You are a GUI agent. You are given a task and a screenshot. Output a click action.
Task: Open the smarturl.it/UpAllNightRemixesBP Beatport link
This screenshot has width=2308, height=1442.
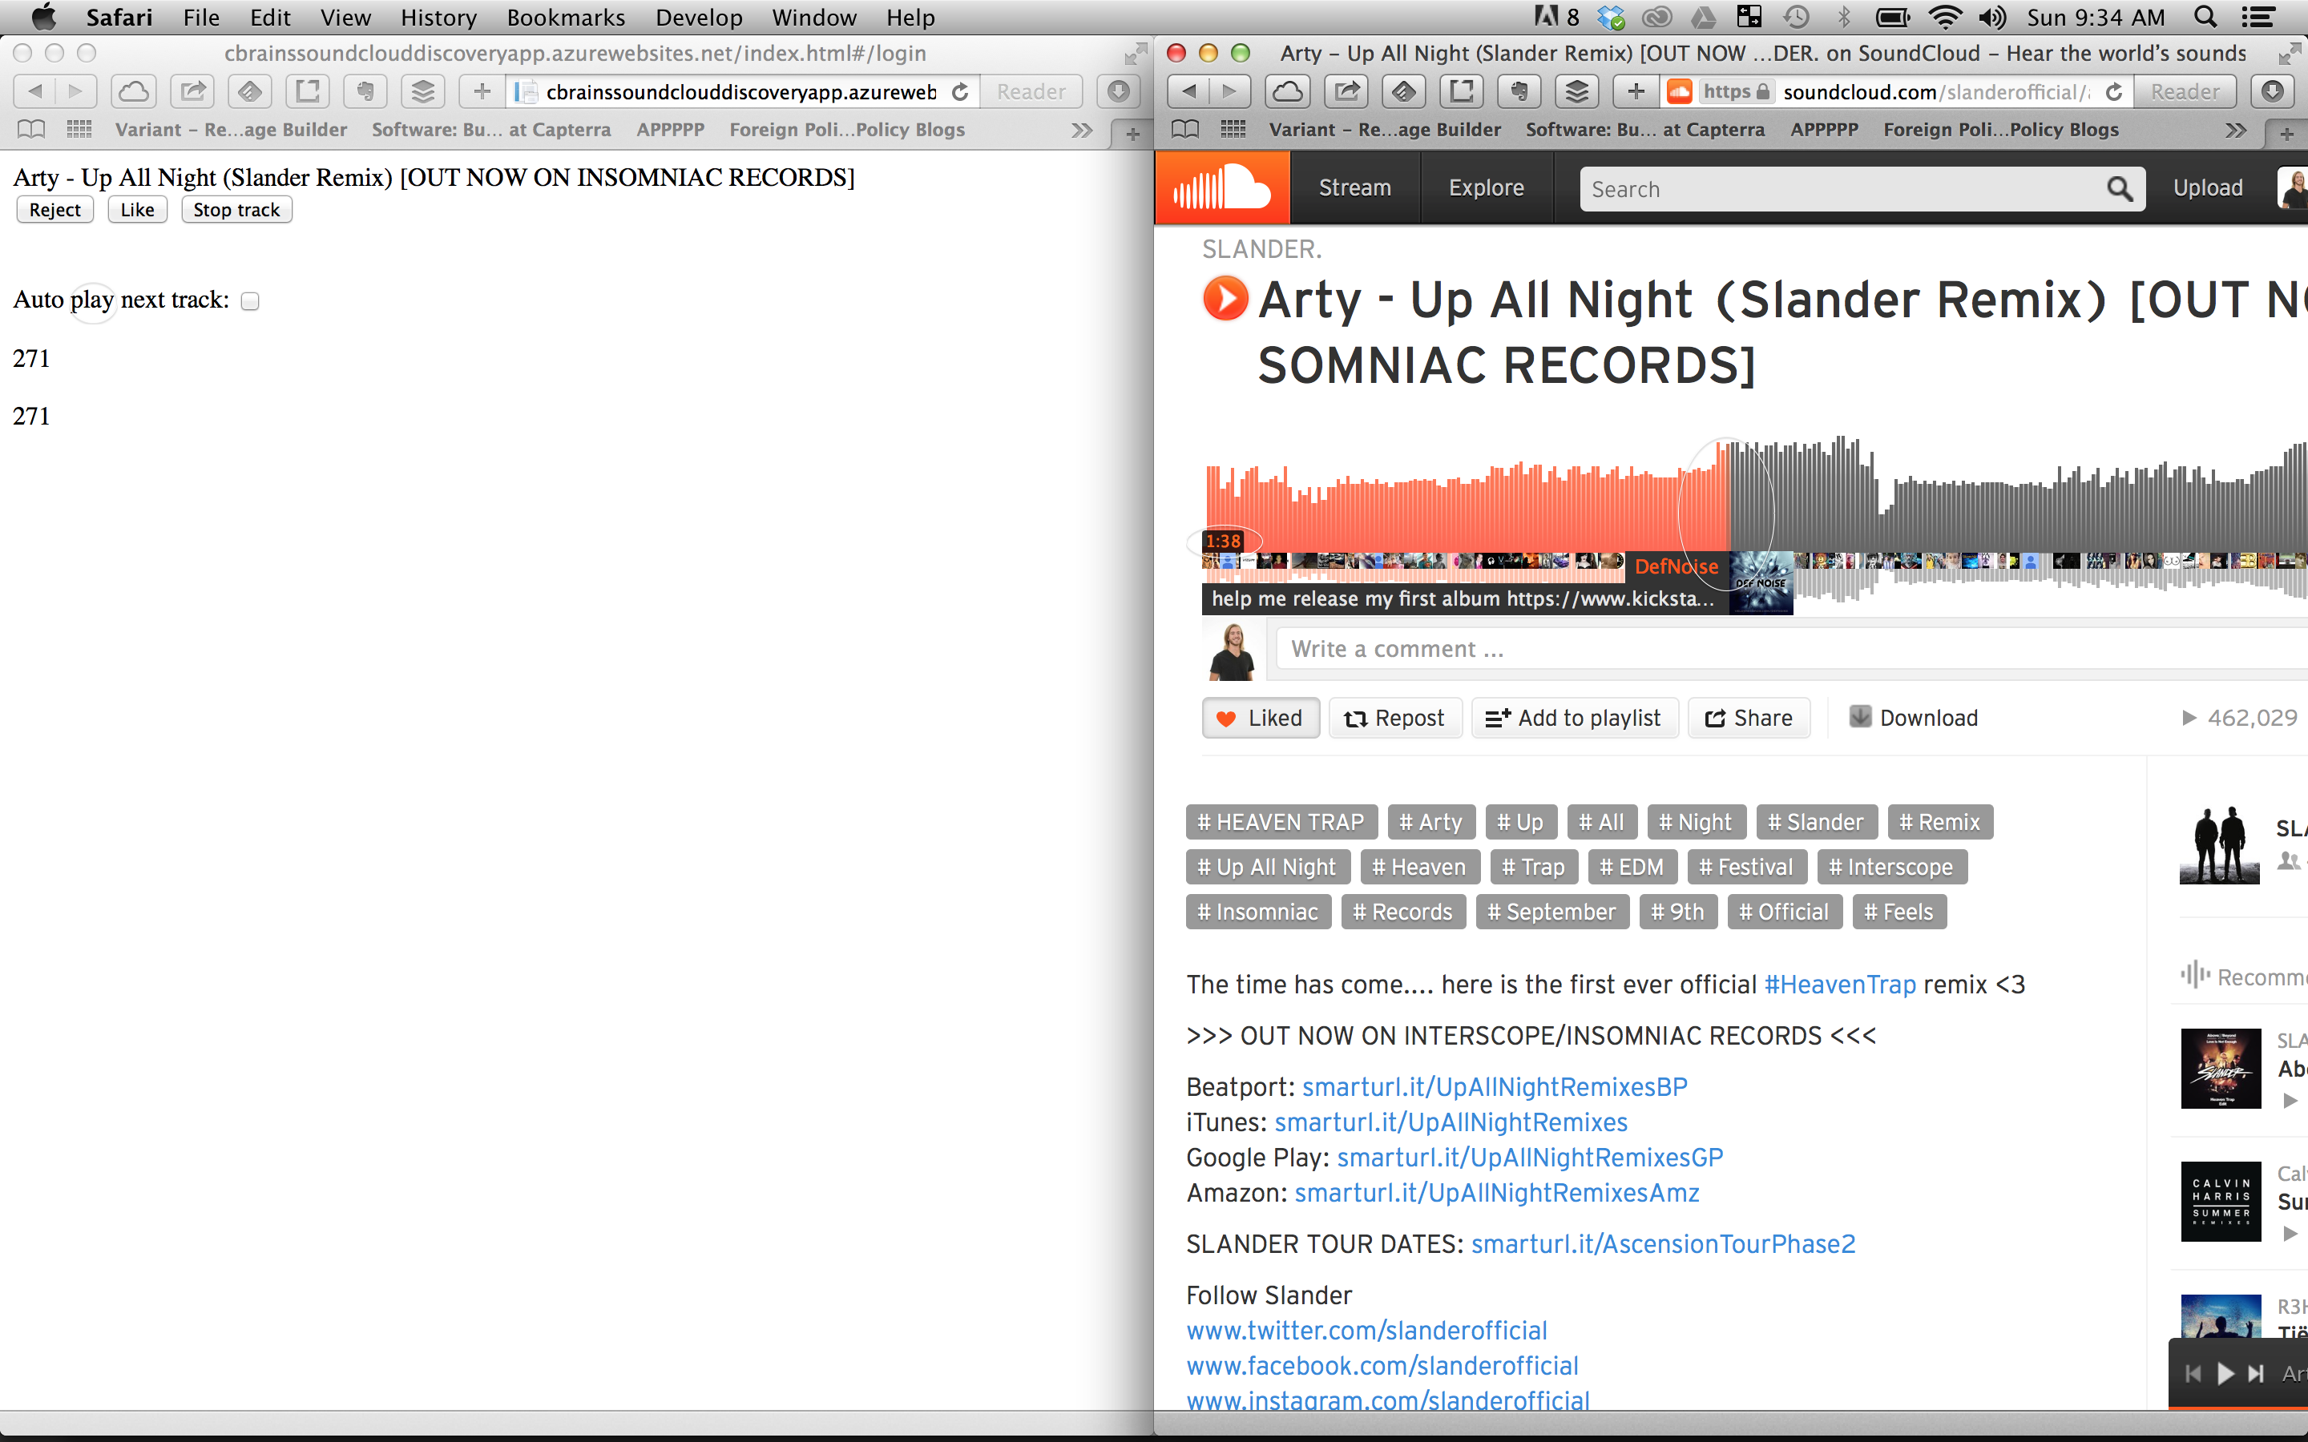tap(1495, 1087)
